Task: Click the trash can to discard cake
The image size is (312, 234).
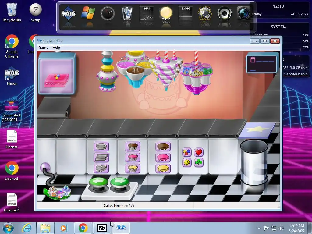Action: pos(254,162)
